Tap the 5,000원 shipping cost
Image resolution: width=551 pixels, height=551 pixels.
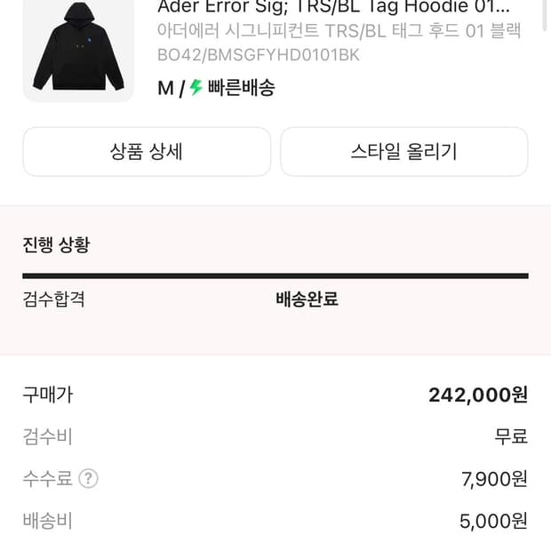(x=493, y=521)
